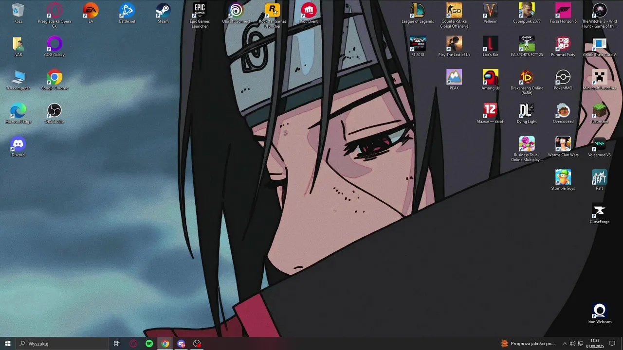Select the Stumble Guys shortcut
623x350 pixels.
(x=563, y=180)
